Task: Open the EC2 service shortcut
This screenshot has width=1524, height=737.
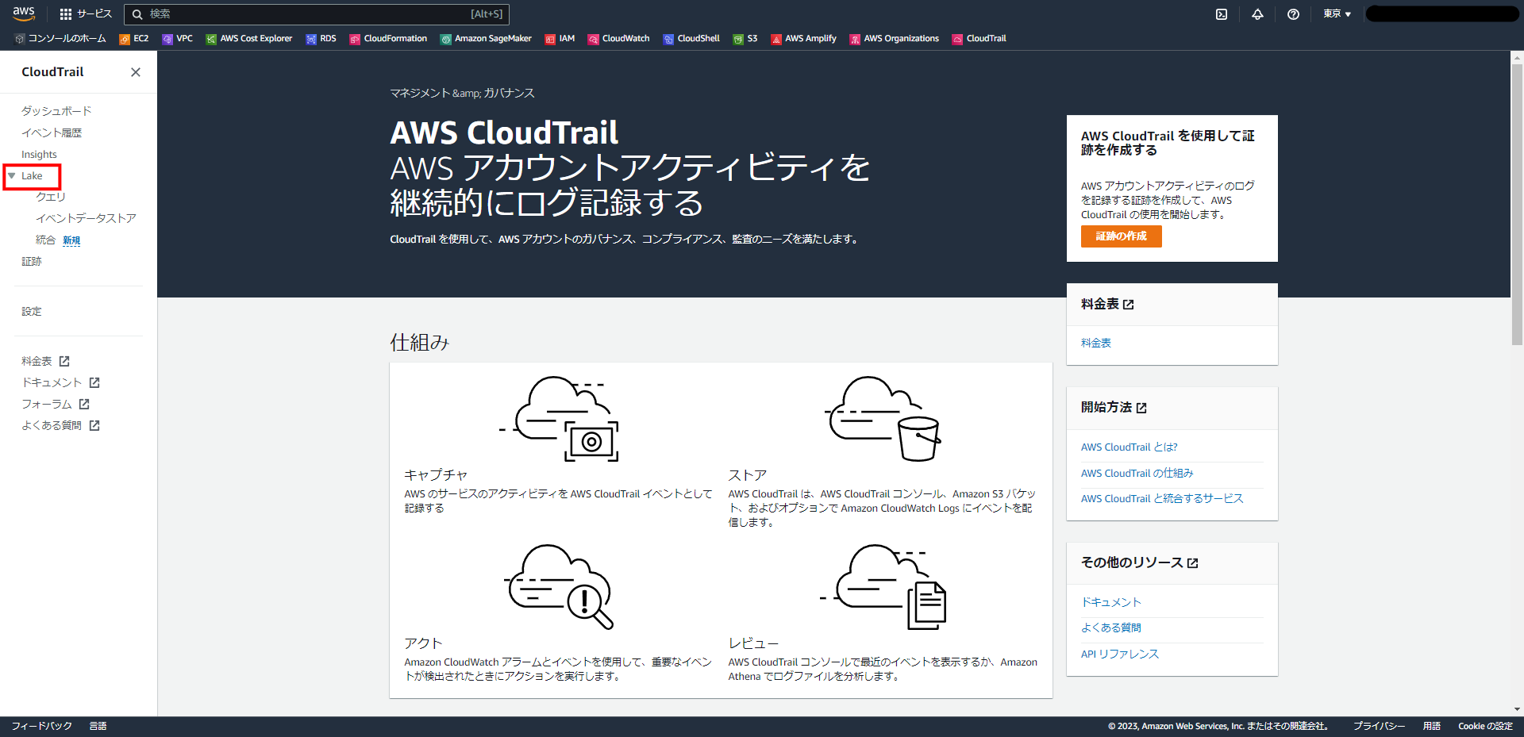Action: [x=140, y=38]
